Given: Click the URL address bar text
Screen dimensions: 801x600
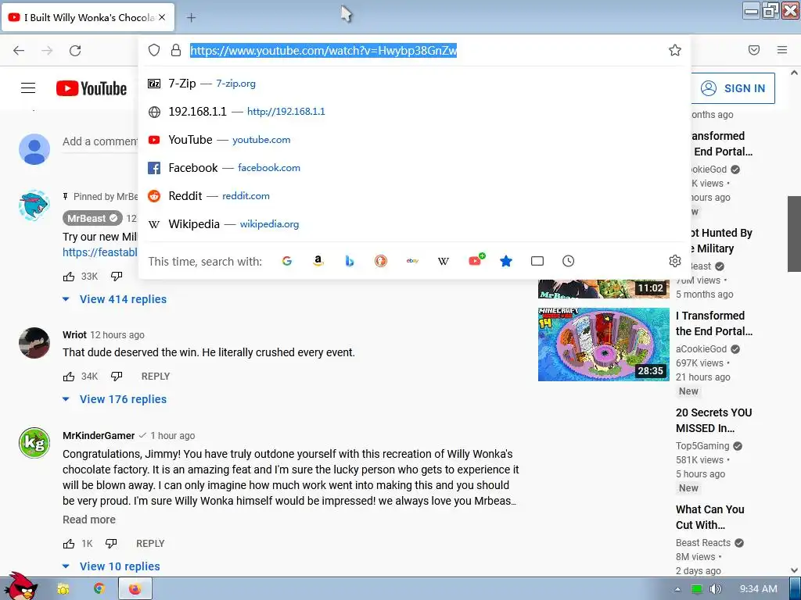Looking at the screenshot, I should pyautogui.click(x=323, y=50).
